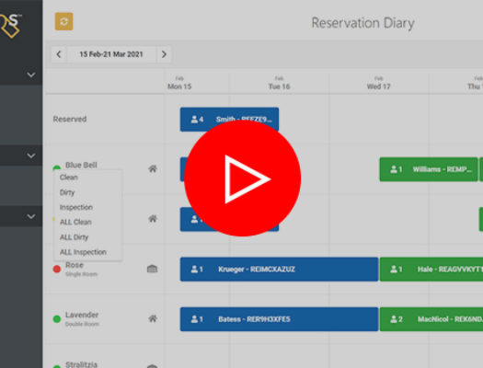Click the yellow refresh icon
Viewport: 483px width, 368px height.
click(x=63, y=21)
